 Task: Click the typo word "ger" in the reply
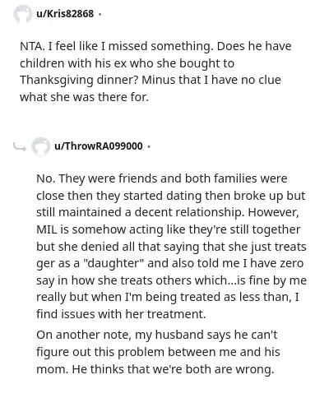click(44, 264)
